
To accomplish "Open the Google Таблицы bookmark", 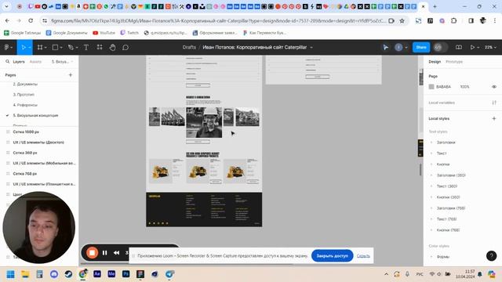I will 23,33.
